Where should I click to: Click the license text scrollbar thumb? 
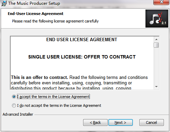[156, 45]
